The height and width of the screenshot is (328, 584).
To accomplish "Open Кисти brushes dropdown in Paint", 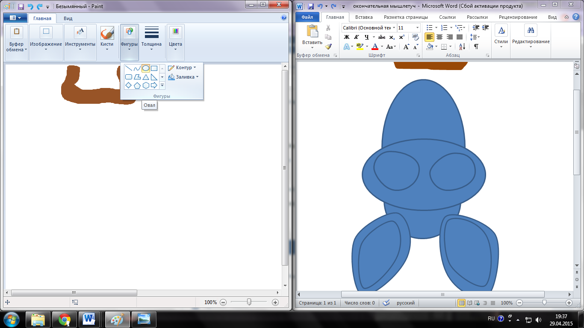I will [107, 42].
